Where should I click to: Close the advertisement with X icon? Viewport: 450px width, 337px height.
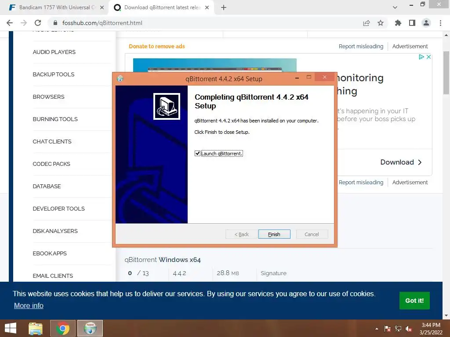coord(428,57)
